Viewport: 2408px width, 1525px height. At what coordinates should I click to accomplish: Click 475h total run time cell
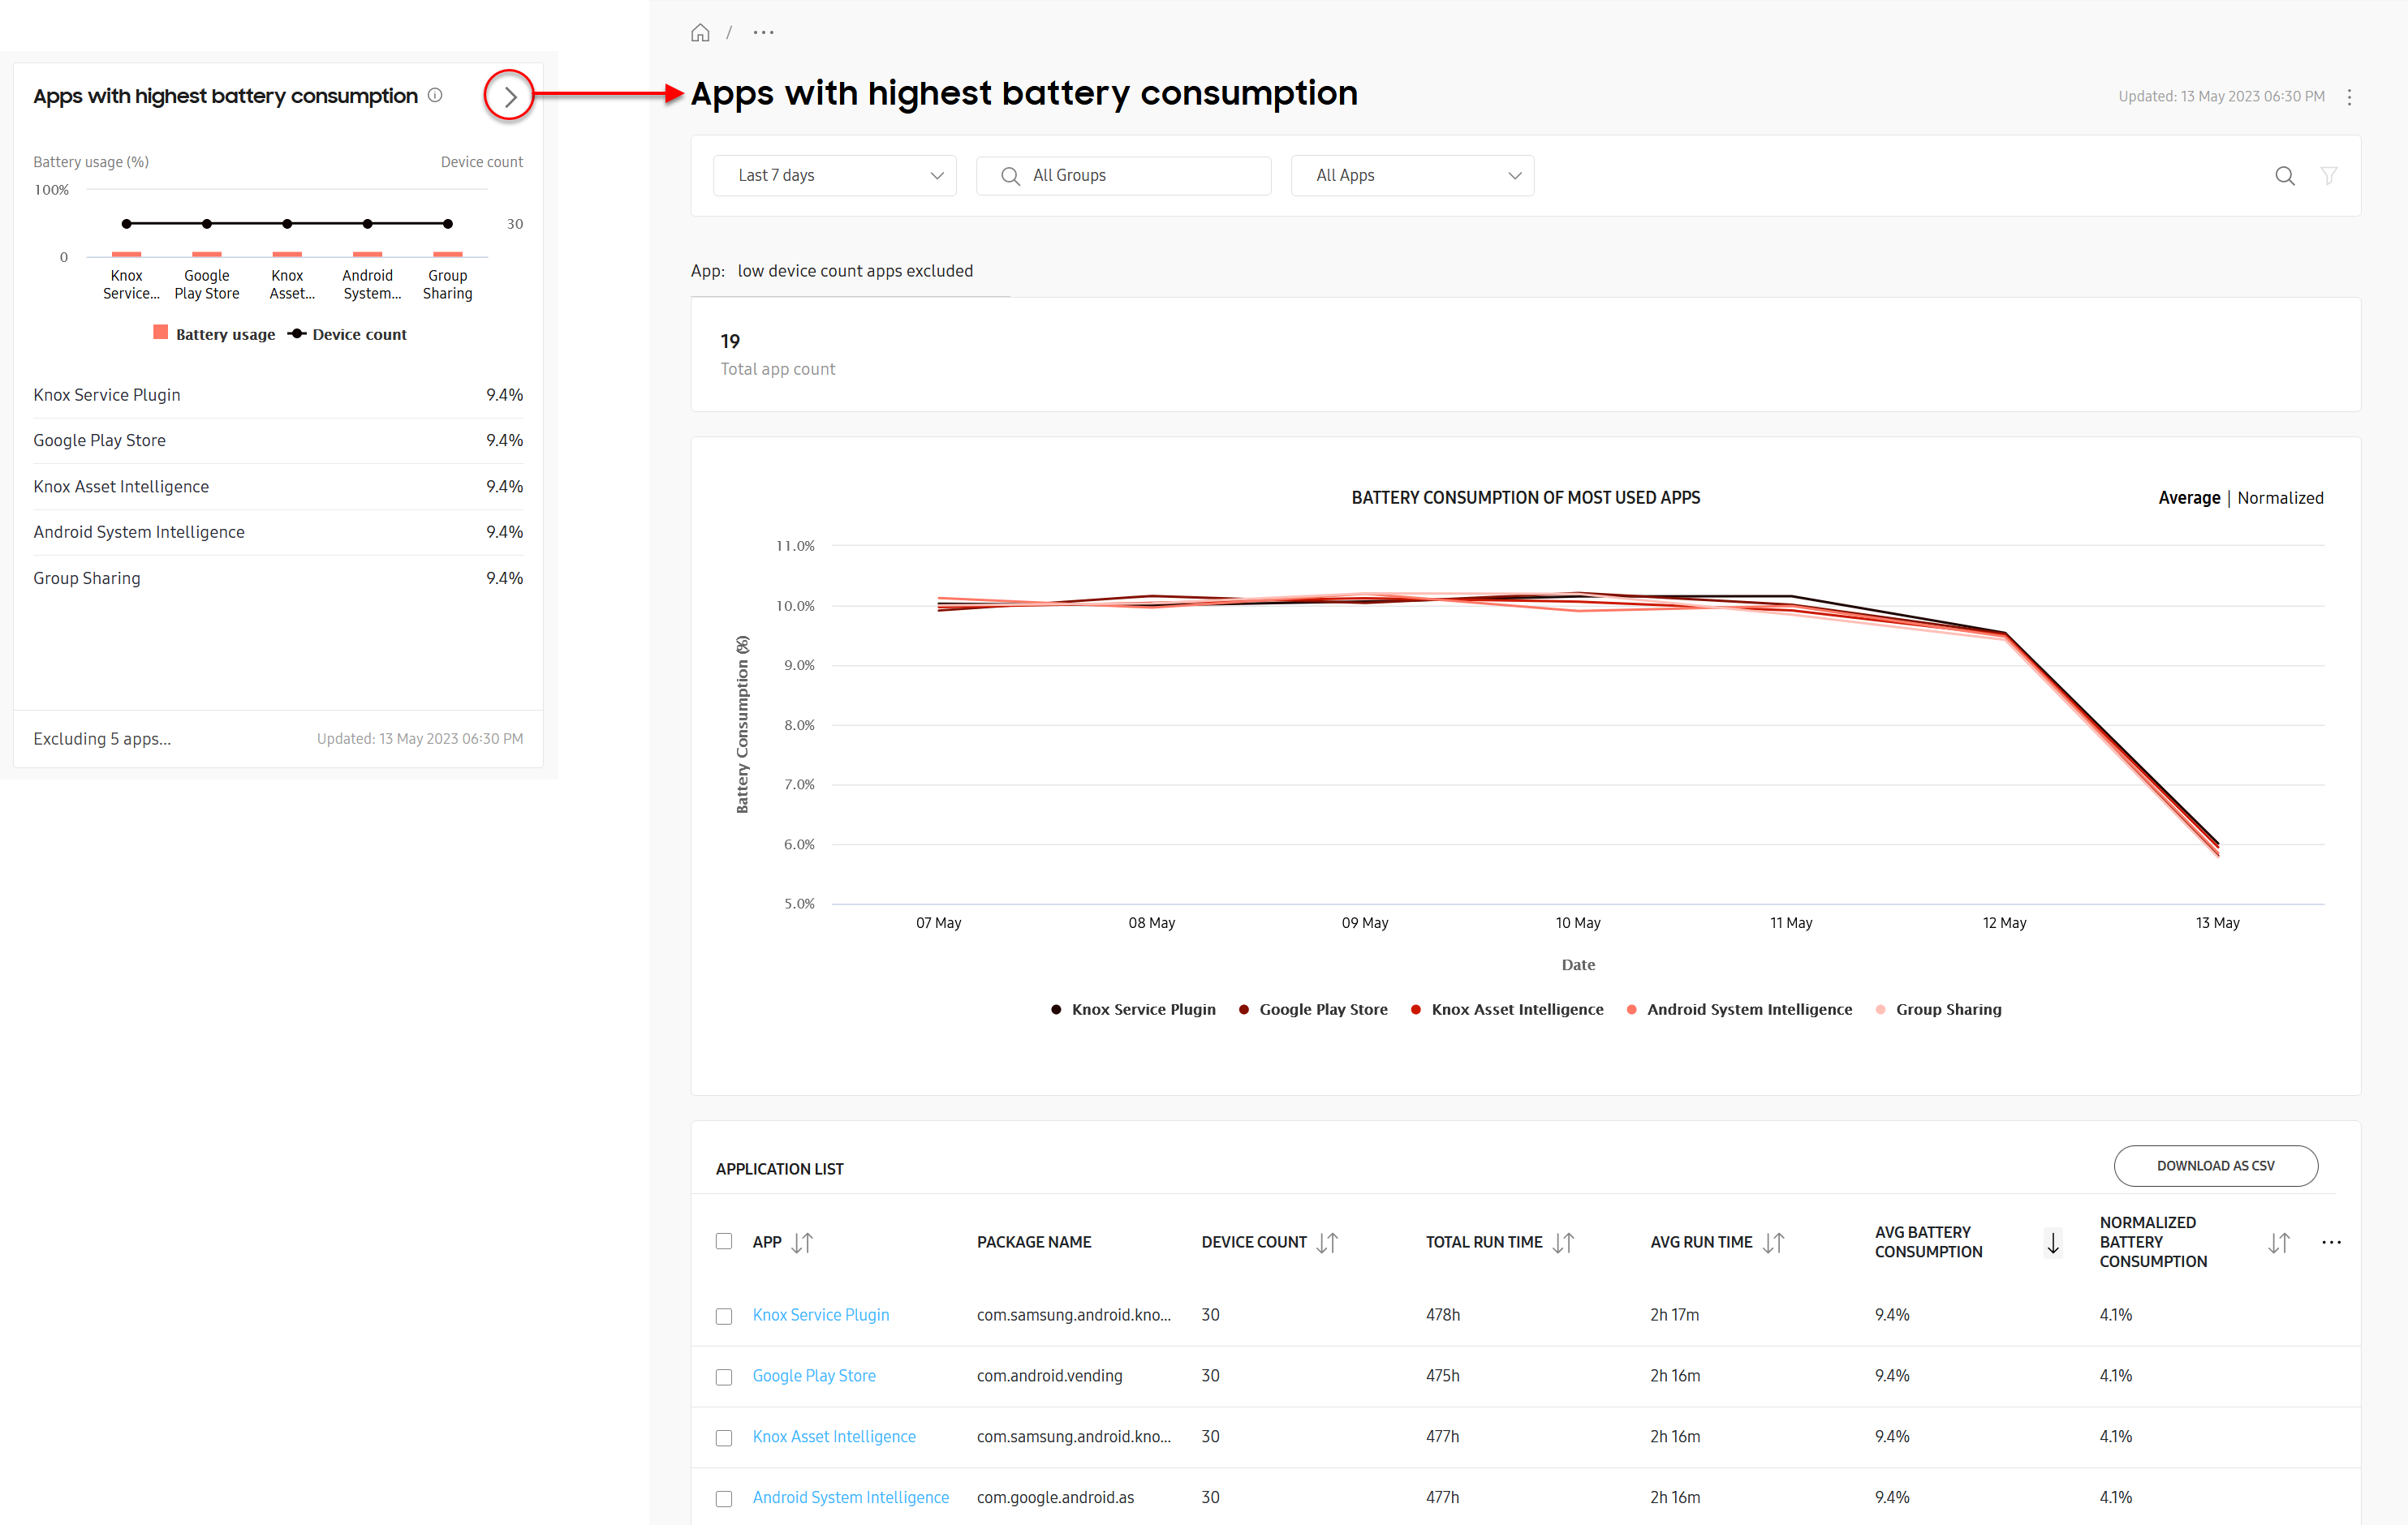pyautogui.click(x=1443, y=1376)
